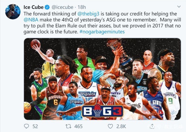Screen dimensions: 186x132
Task: Click the Ice Cube display name
Action: coord(33,7)
